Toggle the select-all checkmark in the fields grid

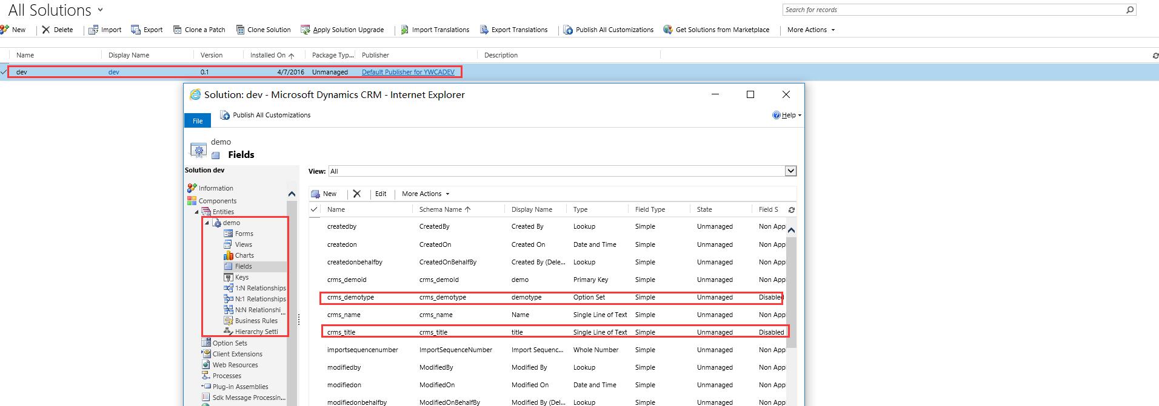click(314, 209)
